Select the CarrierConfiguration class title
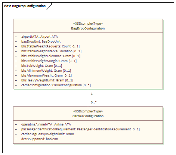Viewport: 176px width, 155px height. tap(88, 116)
